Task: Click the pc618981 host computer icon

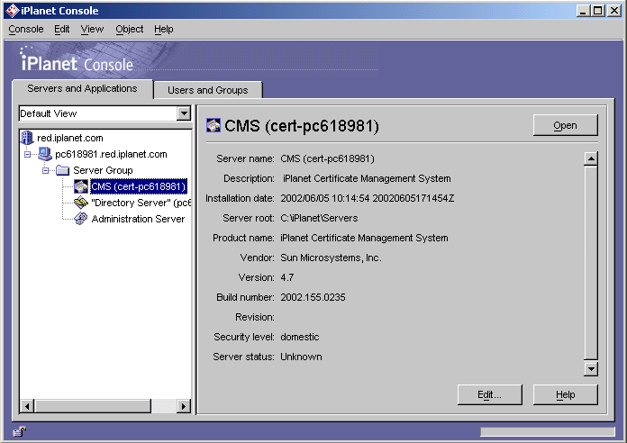Action: click(45, 154)
